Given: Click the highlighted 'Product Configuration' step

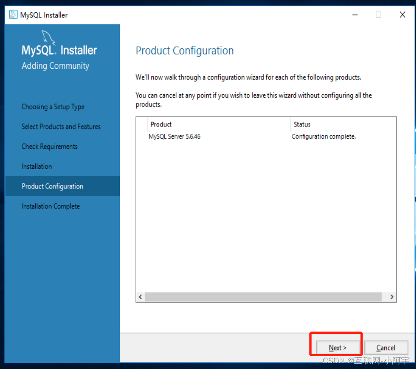Looking at the screenshot, I should coord(52,186).
